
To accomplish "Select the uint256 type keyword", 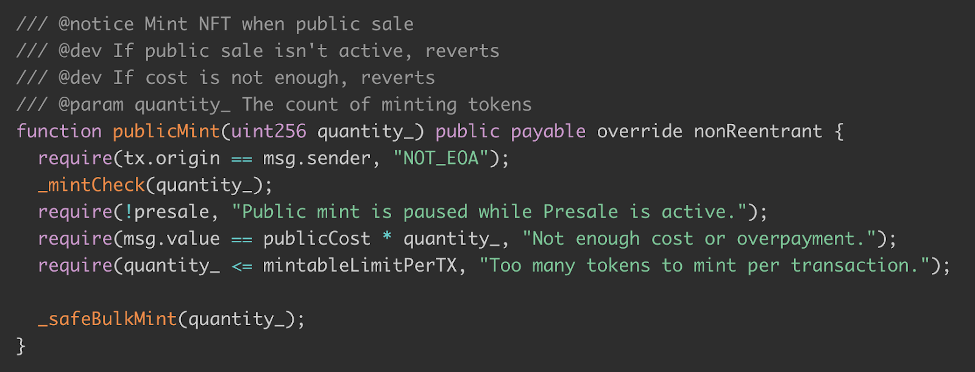I will [x=269, y=131].
